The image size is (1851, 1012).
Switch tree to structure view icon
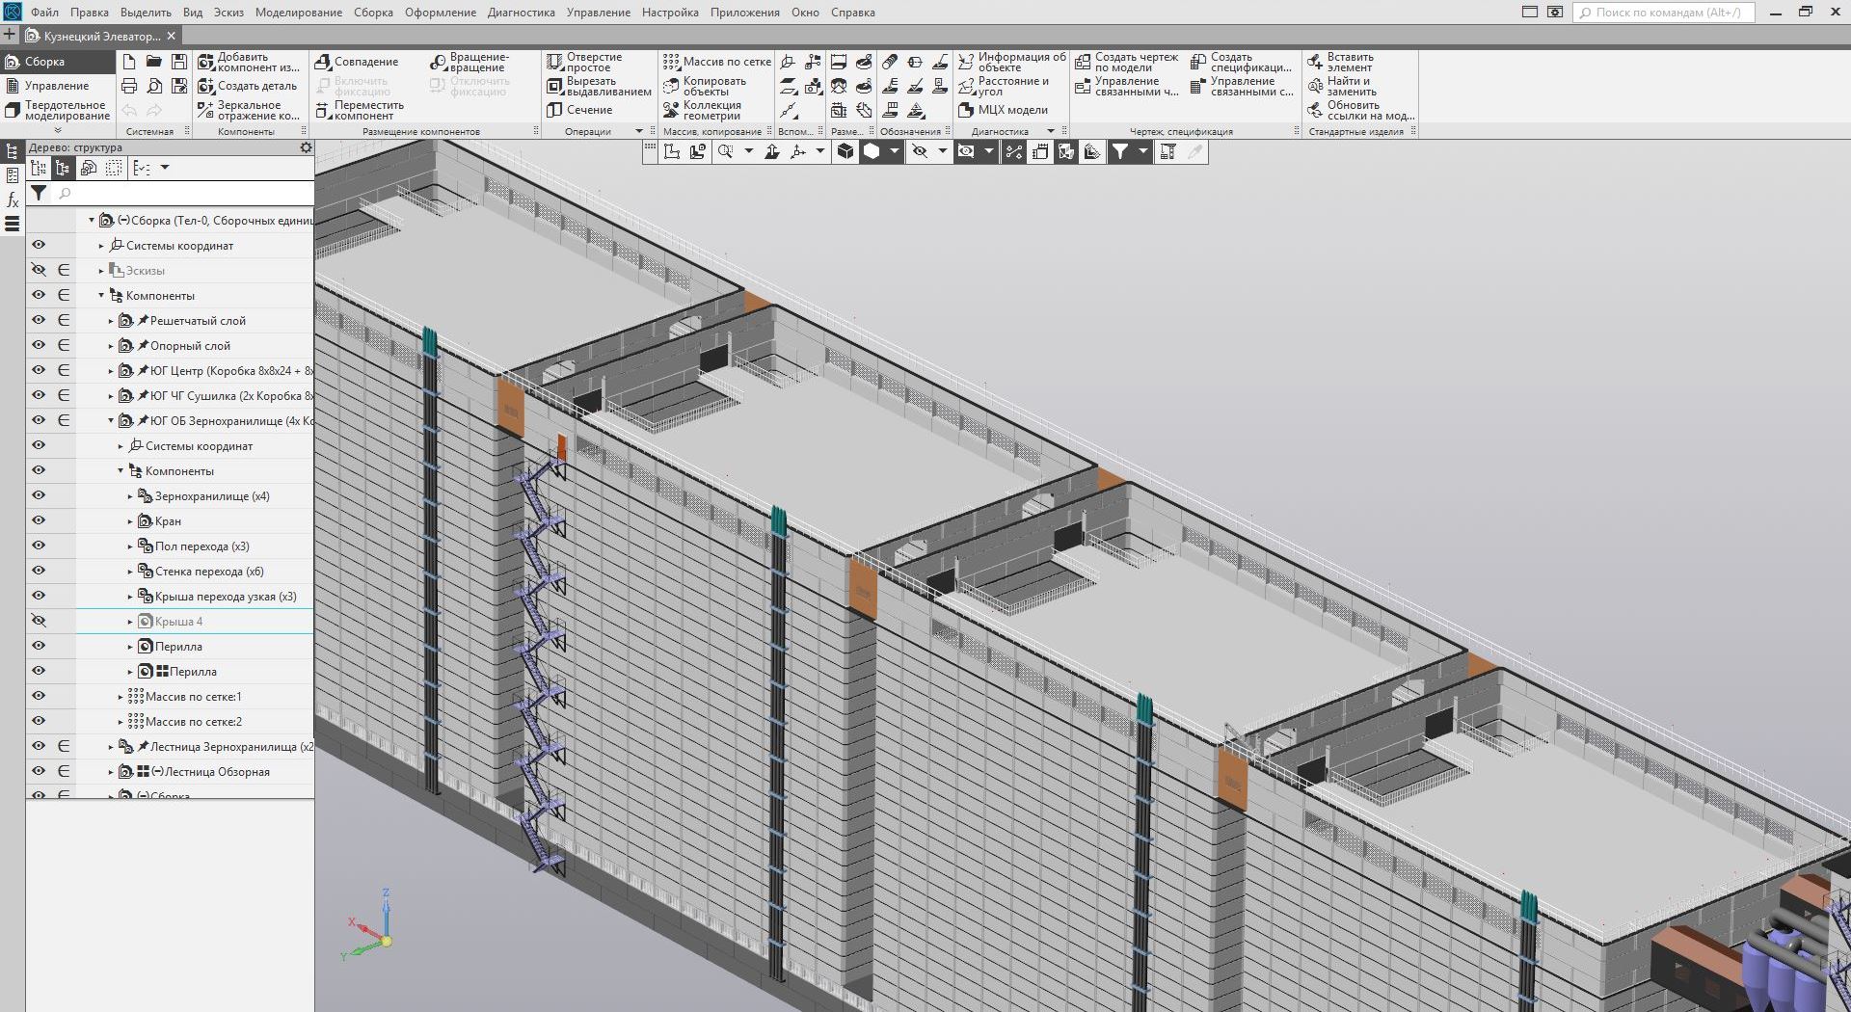click(63, 168)
